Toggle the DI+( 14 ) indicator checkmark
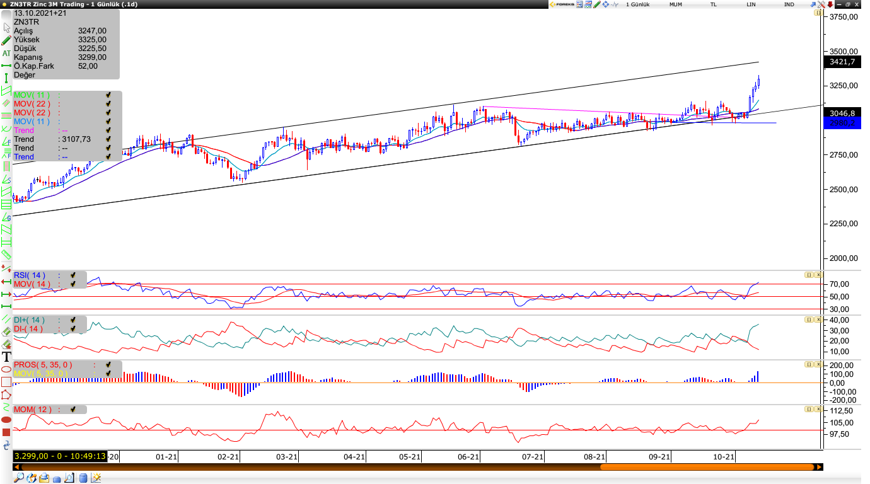This screenshot has width=870, height=484. pos(73,320)
